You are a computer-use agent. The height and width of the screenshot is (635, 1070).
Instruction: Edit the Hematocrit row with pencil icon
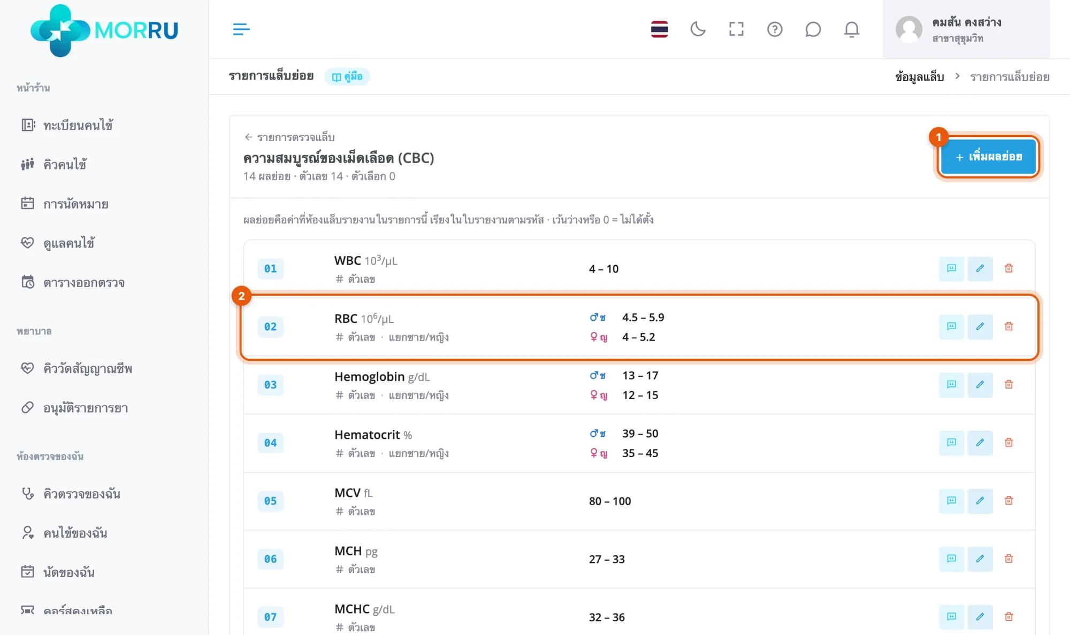(980, 443)
